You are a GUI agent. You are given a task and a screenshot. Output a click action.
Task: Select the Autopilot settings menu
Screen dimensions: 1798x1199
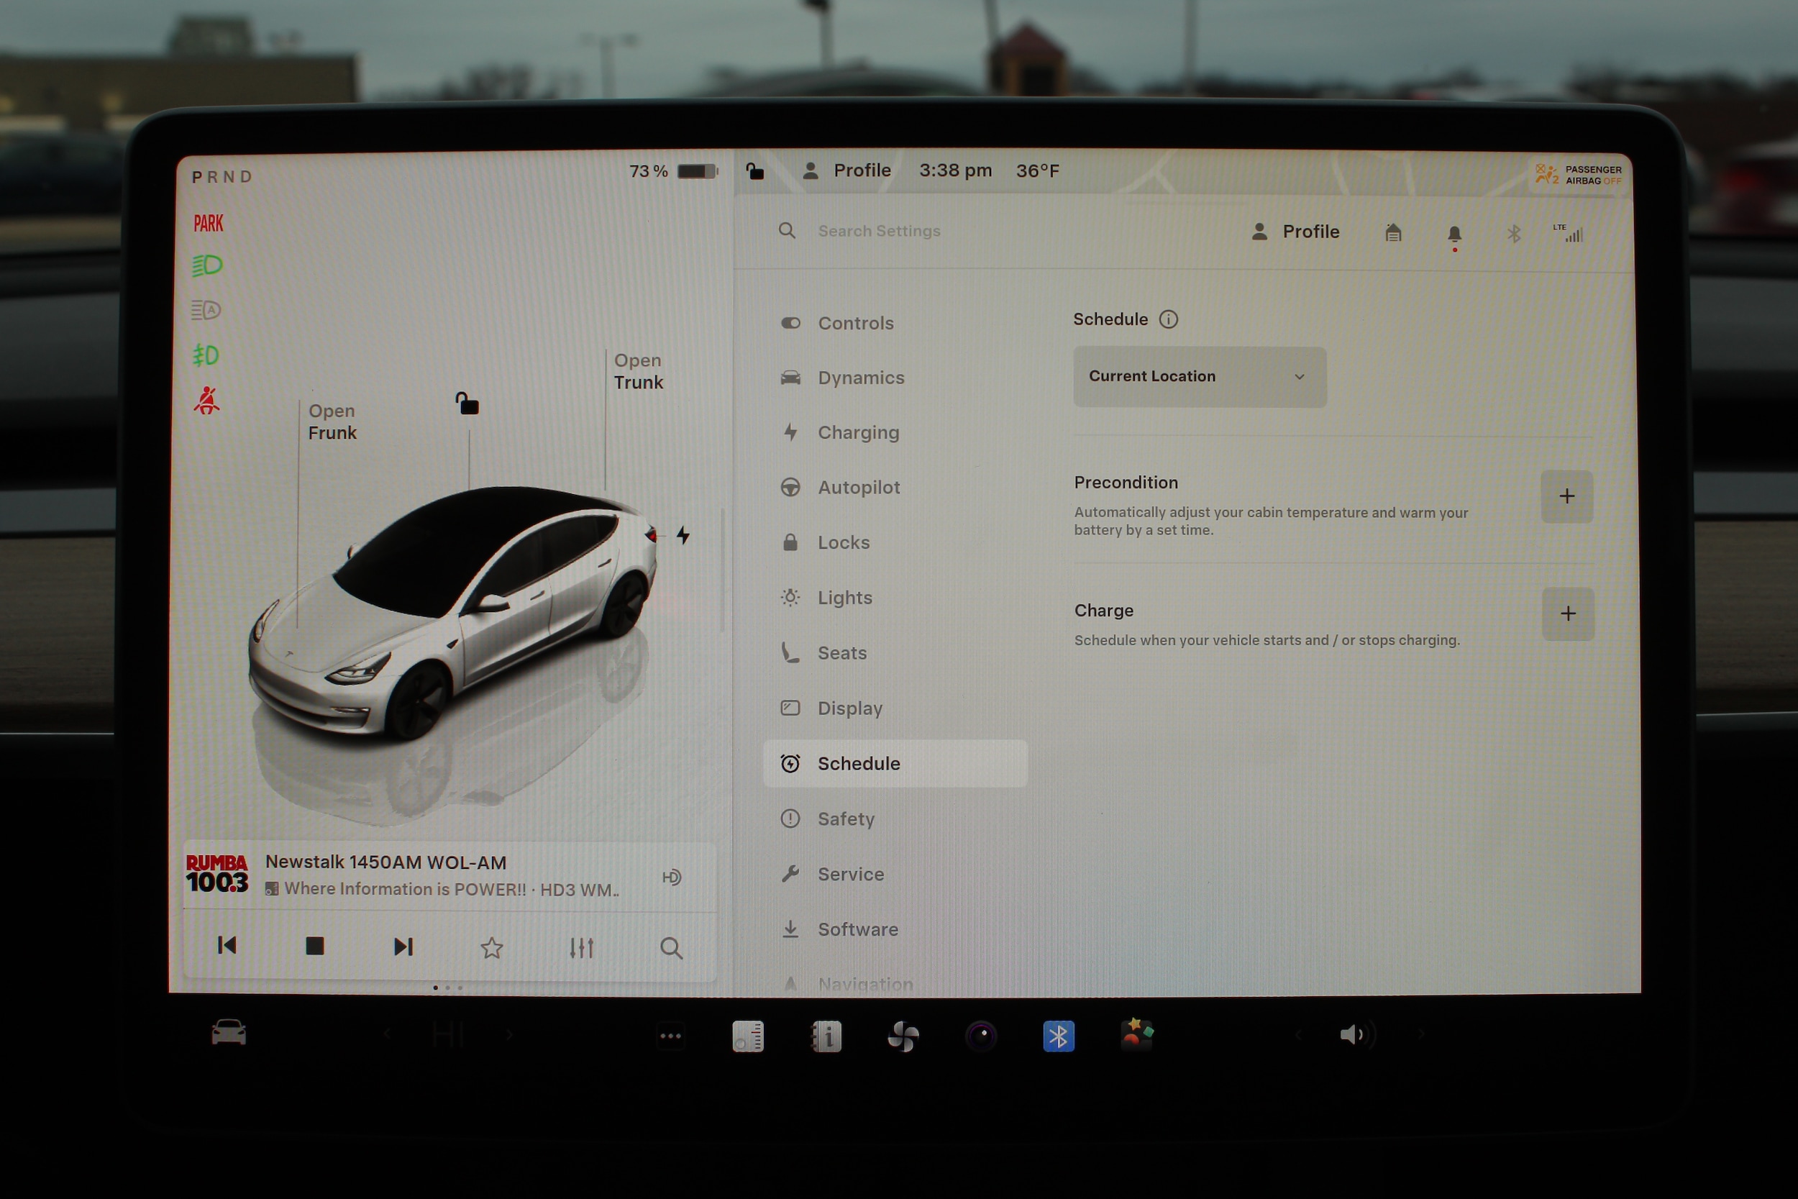coord(858,488)
